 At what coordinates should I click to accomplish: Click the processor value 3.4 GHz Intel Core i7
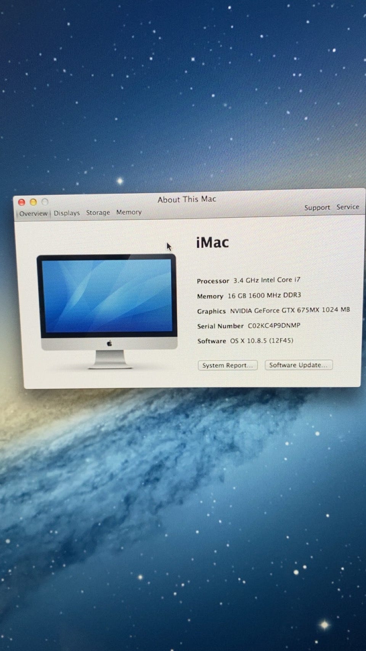click(267, 280)
